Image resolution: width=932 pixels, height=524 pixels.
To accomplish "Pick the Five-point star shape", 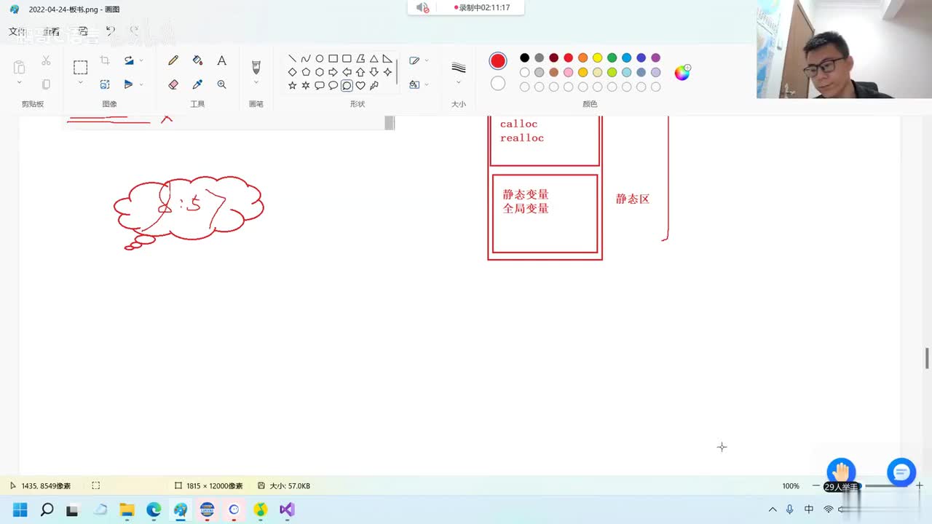I will (292, 85).
